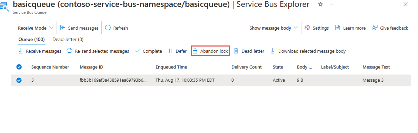Click the Re-send selected messages button
Viewport: 418px width, 133px height.
point(98,51)
